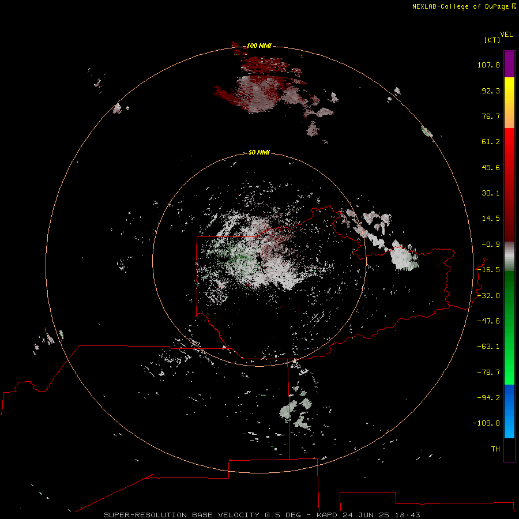Click the 24 JUN 25 date text

[x=367, y=515]
